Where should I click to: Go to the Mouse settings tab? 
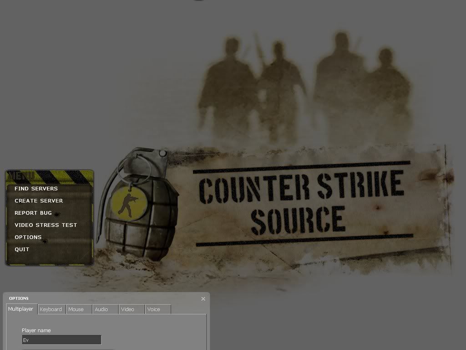click(x=76, y=309)
